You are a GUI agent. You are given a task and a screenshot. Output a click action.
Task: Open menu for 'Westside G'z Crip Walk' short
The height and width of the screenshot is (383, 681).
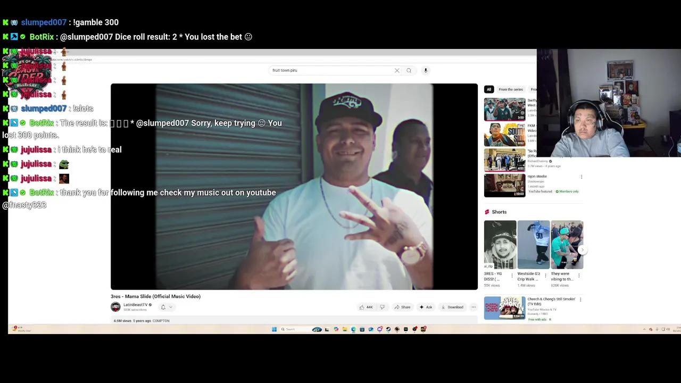tap(545, 276)
